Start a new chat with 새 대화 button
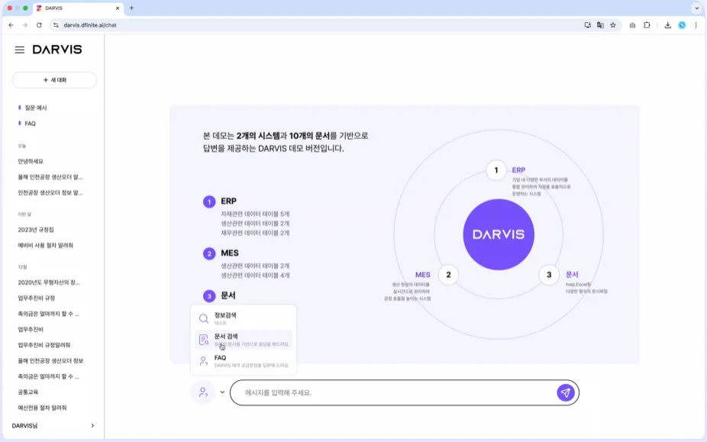Image resolution: width=707 pixels, height=442 pixels. 54,80
